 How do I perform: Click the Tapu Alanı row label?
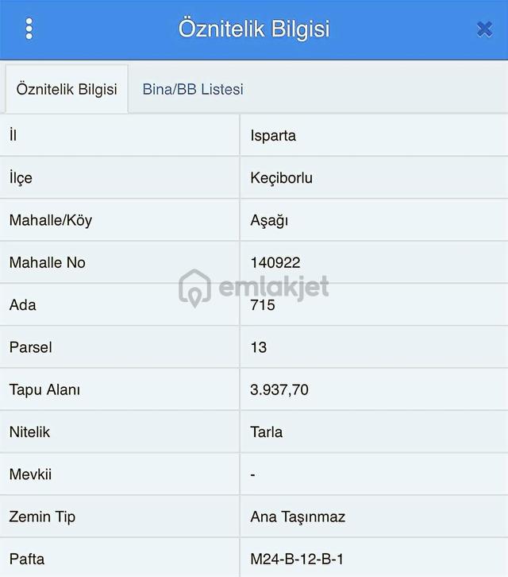pos(44,389)
